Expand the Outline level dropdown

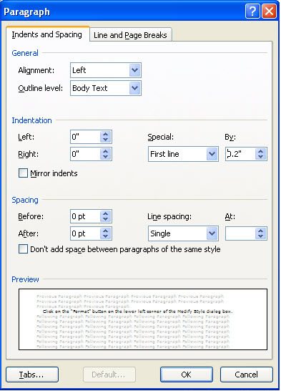[134, 88]
